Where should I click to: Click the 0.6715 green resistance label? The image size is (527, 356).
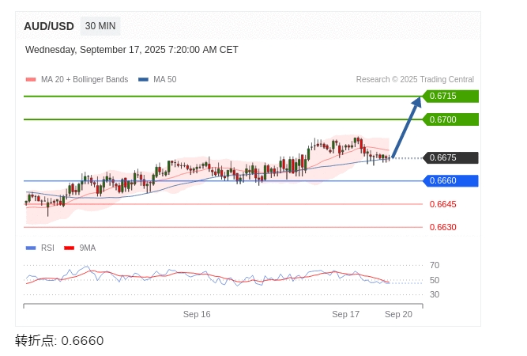(x=450, y=97)
